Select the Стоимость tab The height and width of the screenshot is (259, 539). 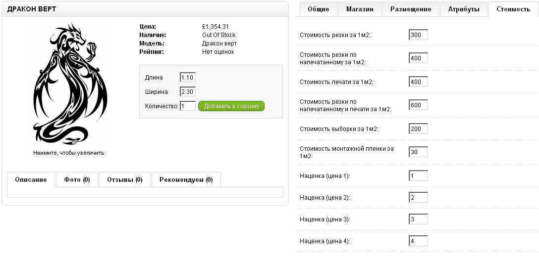tap(513, 9)
